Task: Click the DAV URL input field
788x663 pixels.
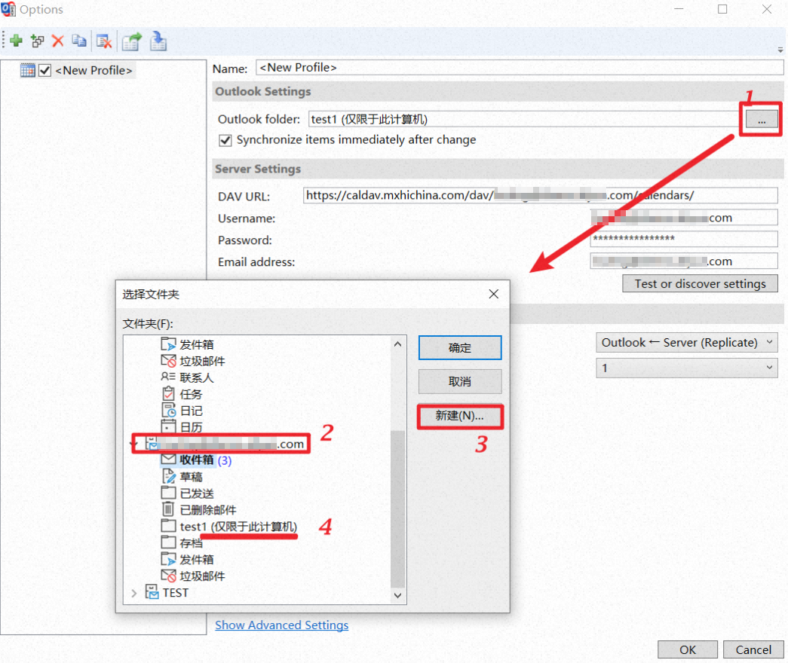Action: 540,195
